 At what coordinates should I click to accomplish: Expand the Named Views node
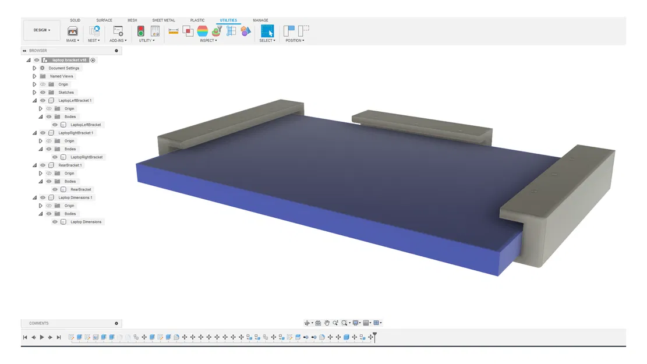click(x=35, y=76)
